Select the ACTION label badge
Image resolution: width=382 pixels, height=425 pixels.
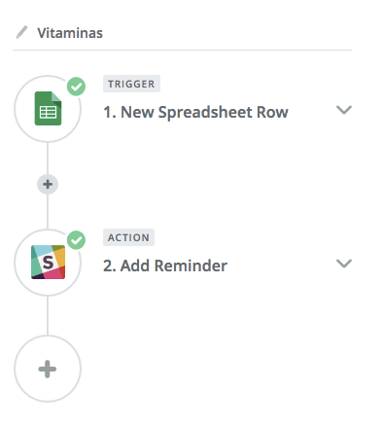pyautogui.click(x=128, y=237)
